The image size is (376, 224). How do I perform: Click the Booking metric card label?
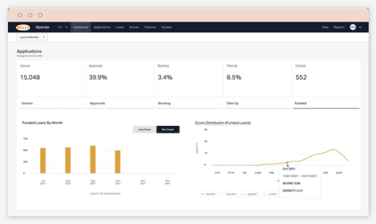(x=163, y=66)
